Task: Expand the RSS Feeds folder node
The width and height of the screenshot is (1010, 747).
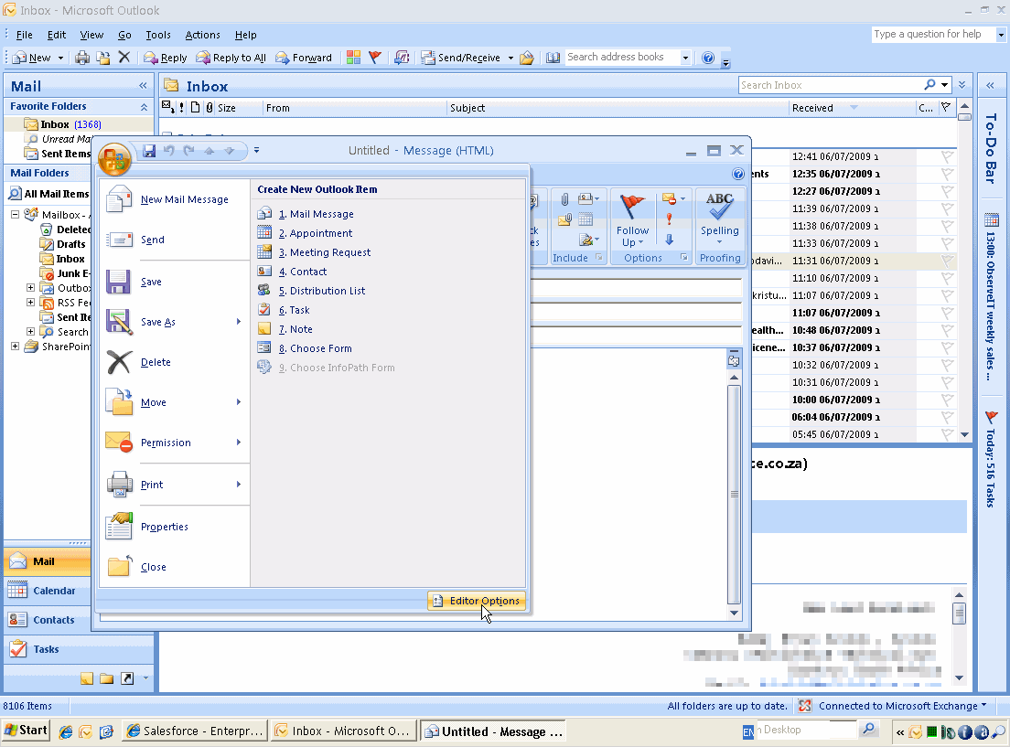Action: coord(30,302)
